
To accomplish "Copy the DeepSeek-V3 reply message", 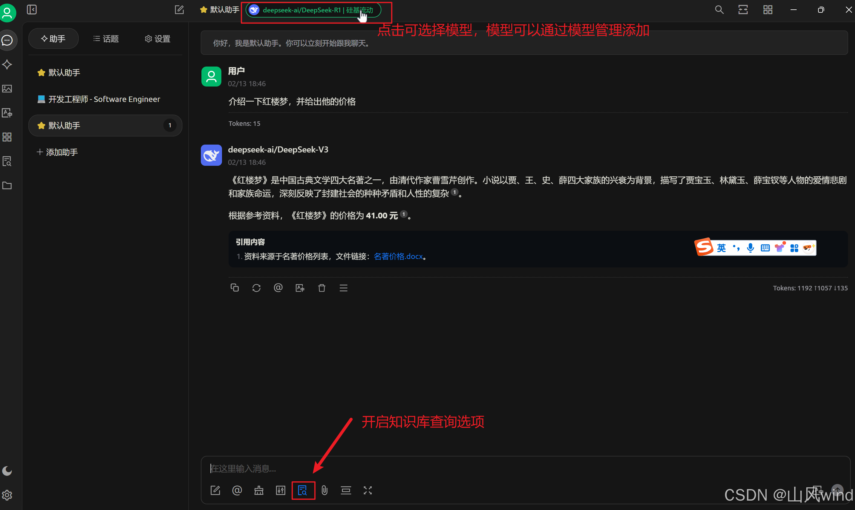I will [235, 288].
